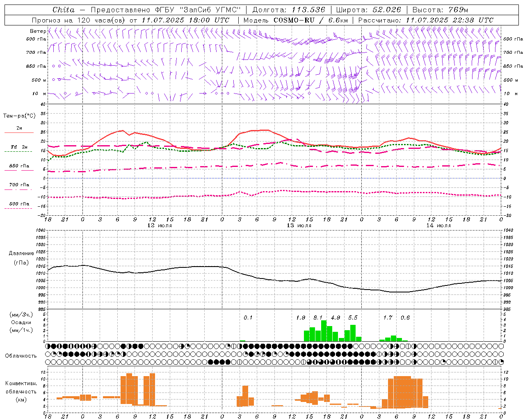The image size is (525, 420).
Task: Click the 3-hour precipitation value "0.6"
Action: click(405, 318)
